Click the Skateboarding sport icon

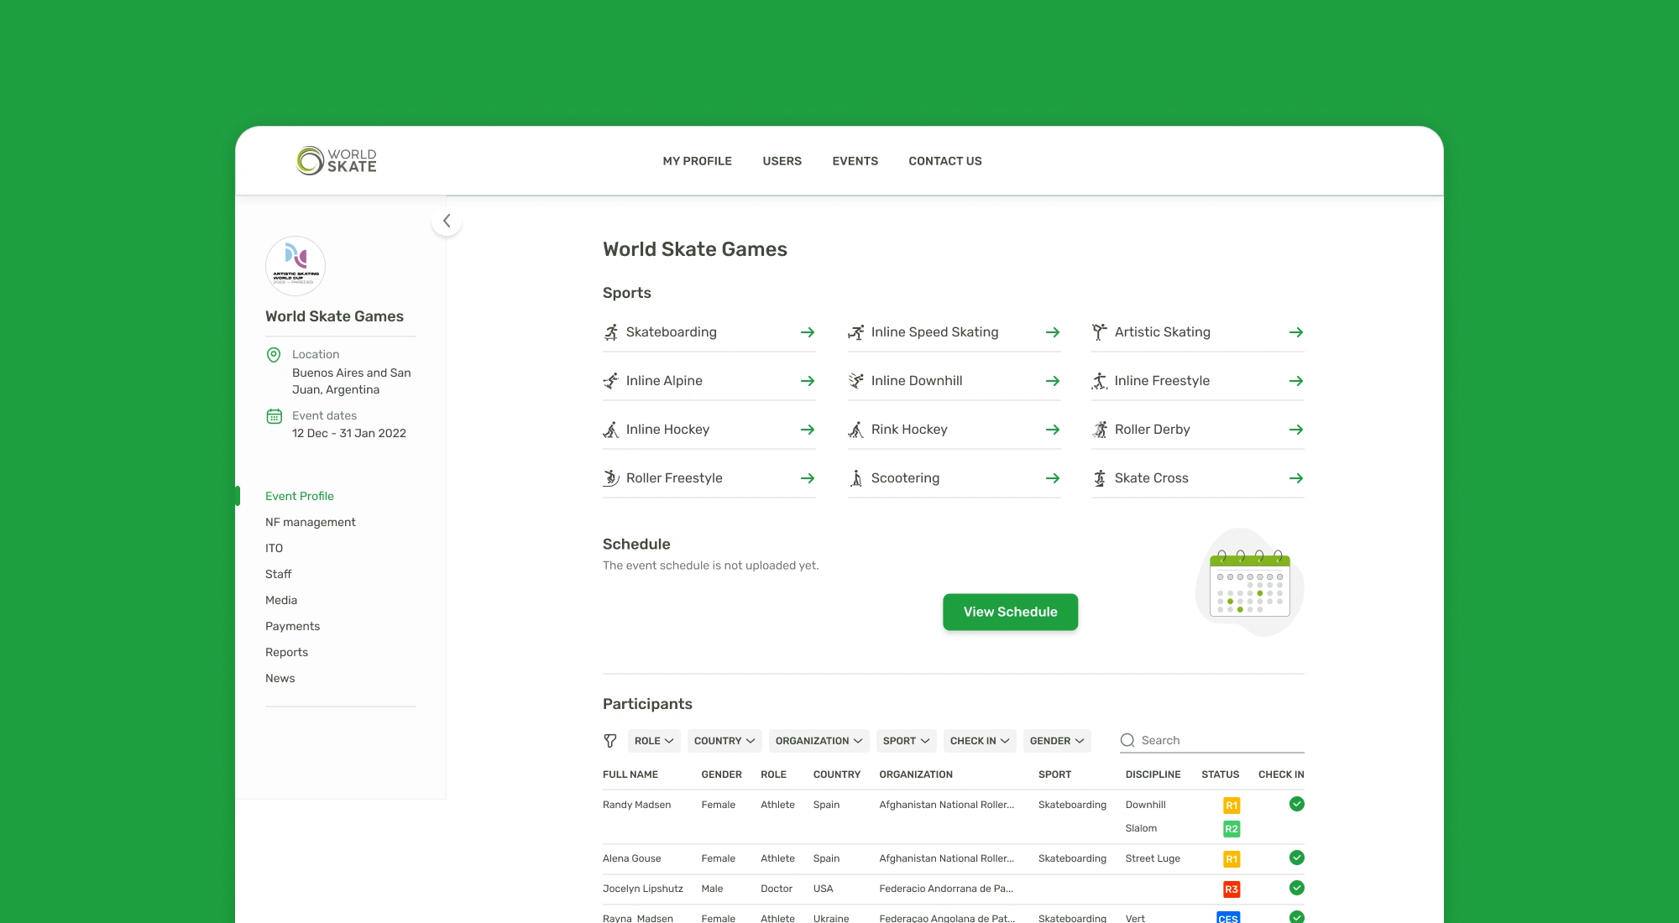pos(611,332)
